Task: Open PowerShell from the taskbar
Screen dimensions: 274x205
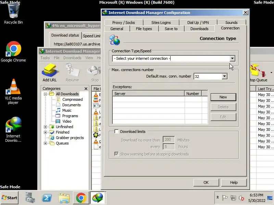Action: [47, 198]
